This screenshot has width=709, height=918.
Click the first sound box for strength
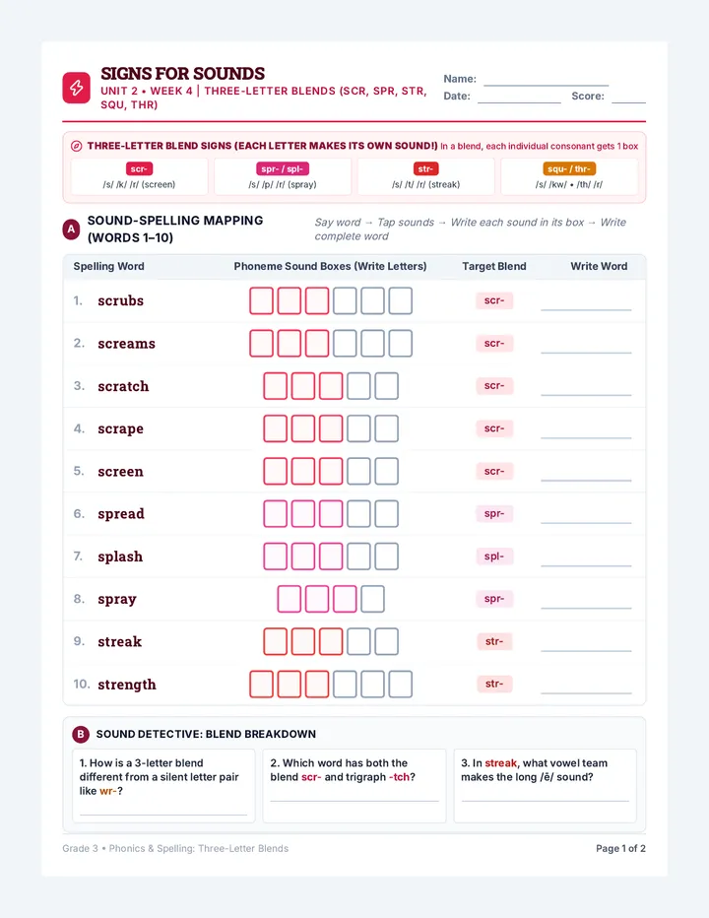261,685
